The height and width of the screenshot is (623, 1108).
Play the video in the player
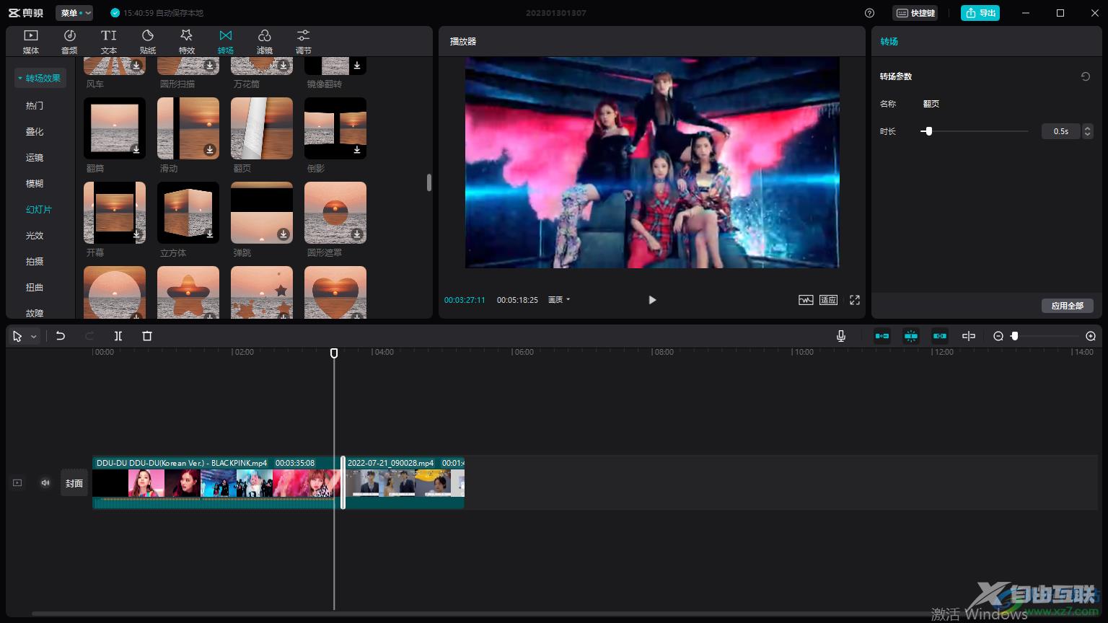652,300
